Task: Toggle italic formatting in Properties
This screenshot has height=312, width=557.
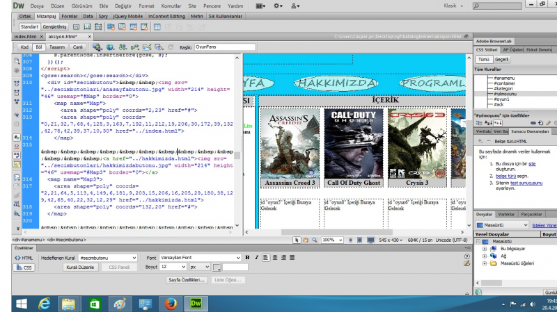Action: 256,257
